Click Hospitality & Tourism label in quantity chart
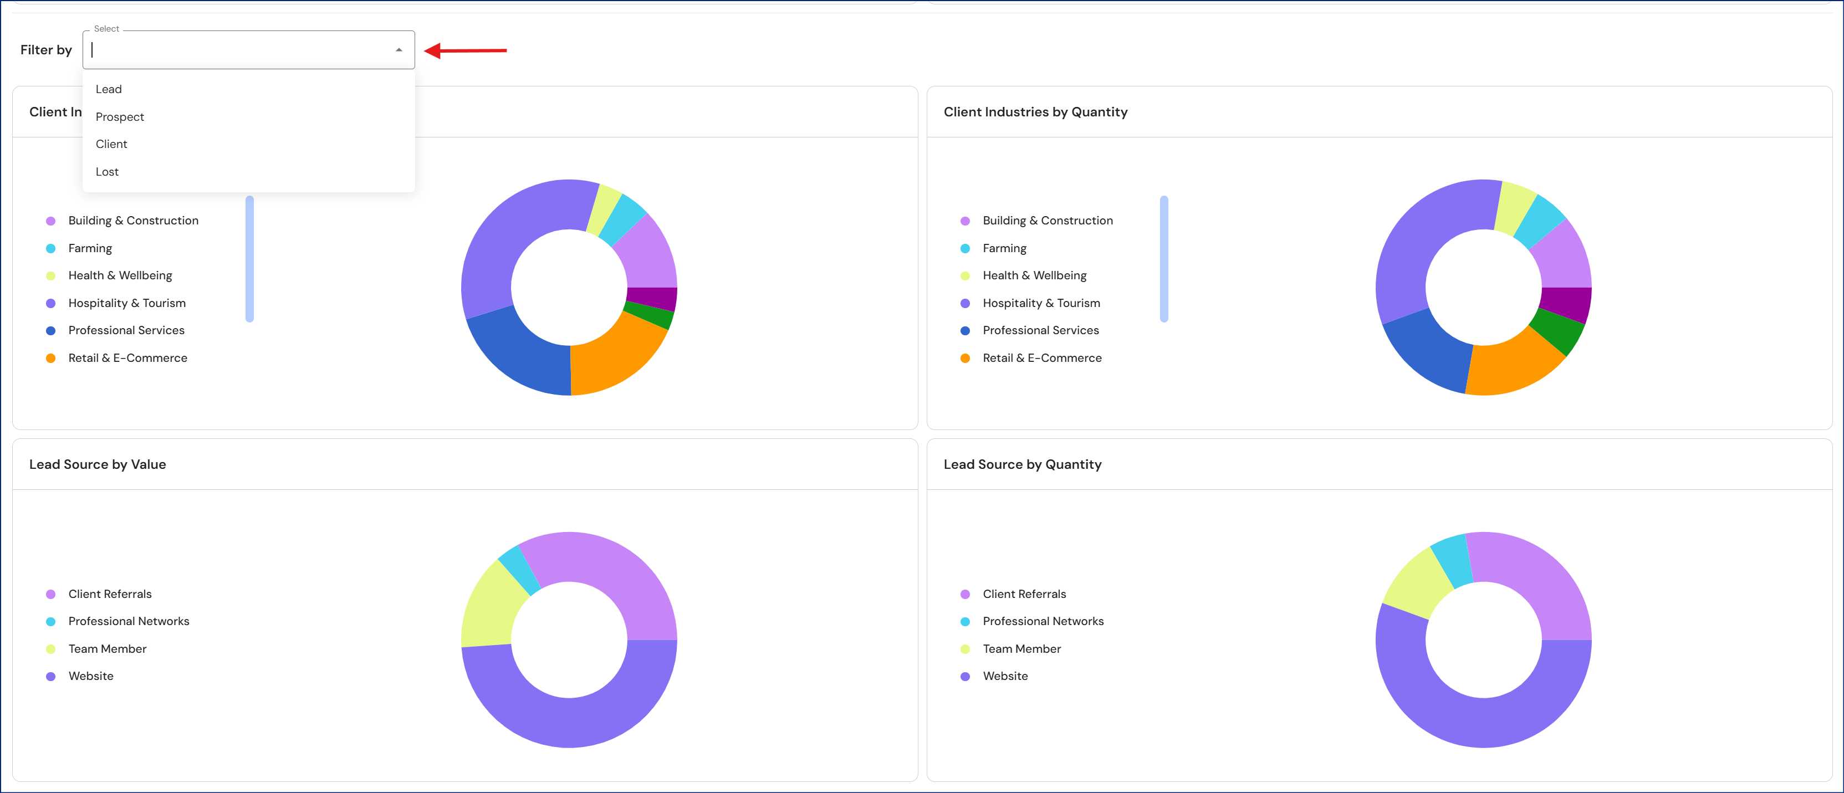The height and width of the screenshot is (793, 1844). (1041, 304)
